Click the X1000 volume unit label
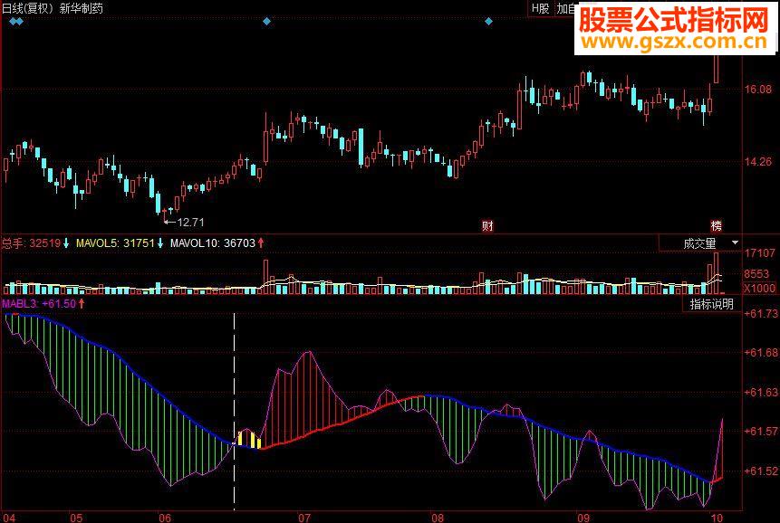780x523 pixels. click(759, 288)
